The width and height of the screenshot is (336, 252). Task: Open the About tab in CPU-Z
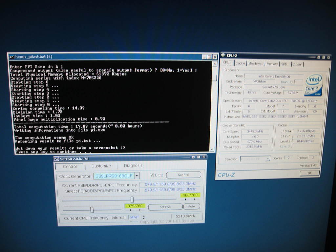297,64
